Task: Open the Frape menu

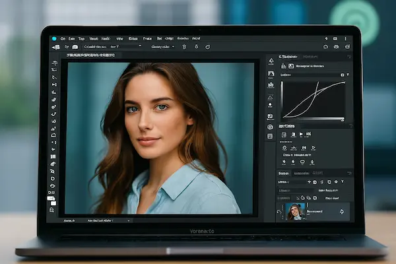Action: click(147, 39)
